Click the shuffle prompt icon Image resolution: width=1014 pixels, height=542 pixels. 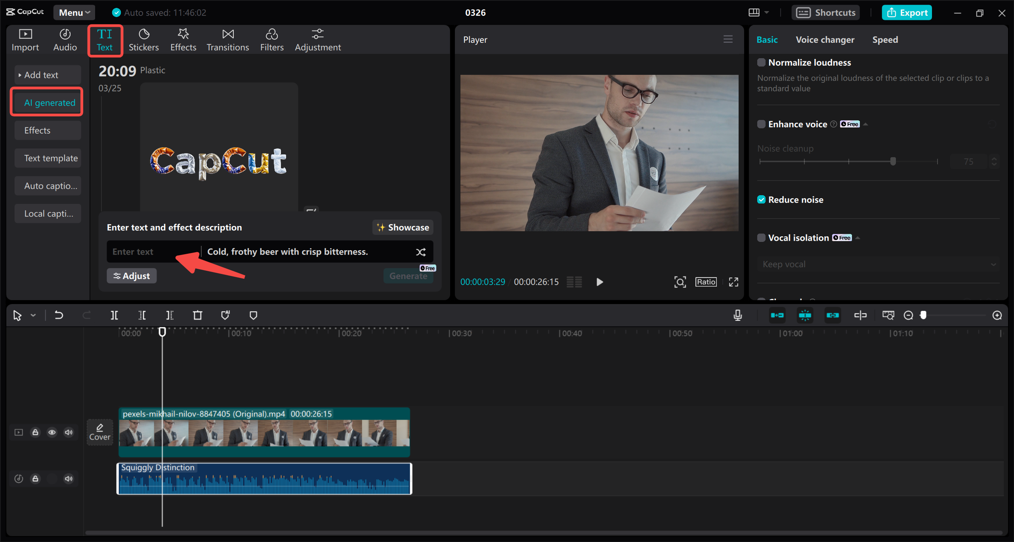[x=421, y=252]
